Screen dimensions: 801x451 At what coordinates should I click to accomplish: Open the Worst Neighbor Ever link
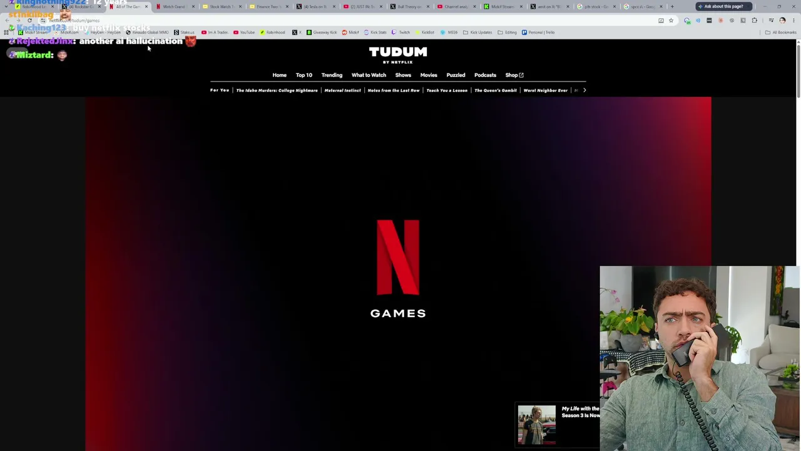545,90
